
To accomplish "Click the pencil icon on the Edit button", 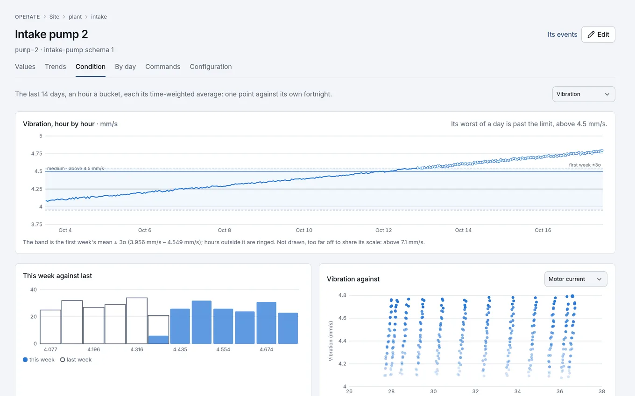I will point(591,34).
